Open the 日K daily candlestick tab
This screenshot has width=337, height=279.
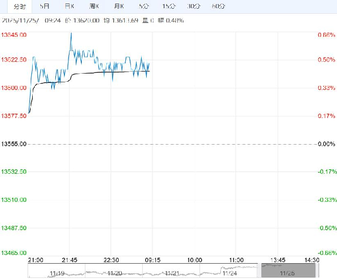[69, 7]
